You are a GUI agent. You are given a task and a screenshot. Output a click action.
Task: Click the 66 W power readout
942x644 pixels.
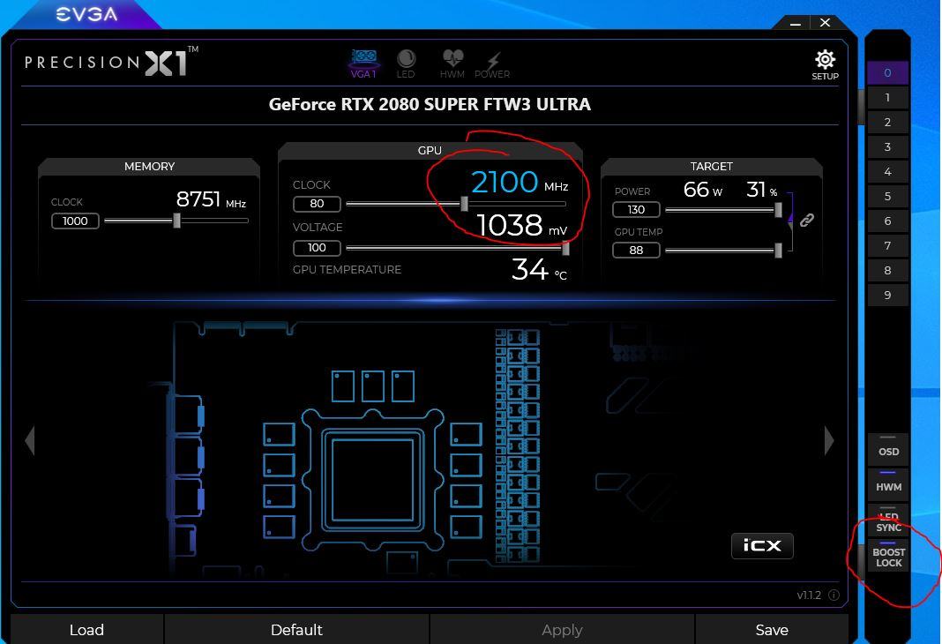pyautogui.click(x=703, y=190)
